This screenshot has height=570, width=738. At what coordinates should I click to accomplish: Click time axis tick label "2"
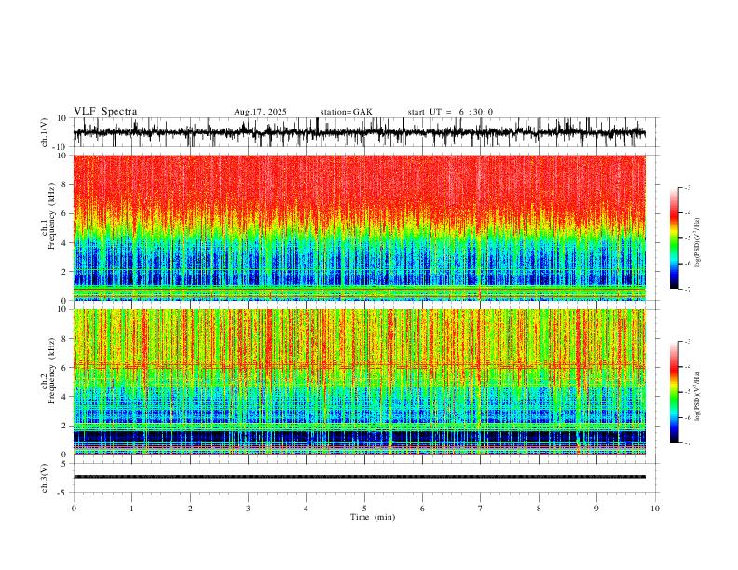click(190, 509)
